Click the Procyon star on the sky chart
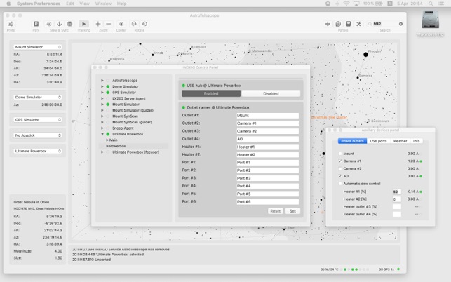Screen dimensions: 451x282 [365, 55]
